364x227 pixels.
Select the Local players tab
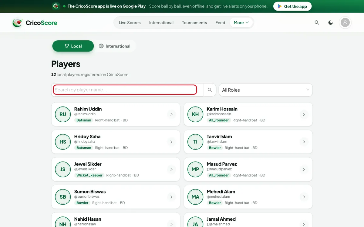[x=73, y=46]
